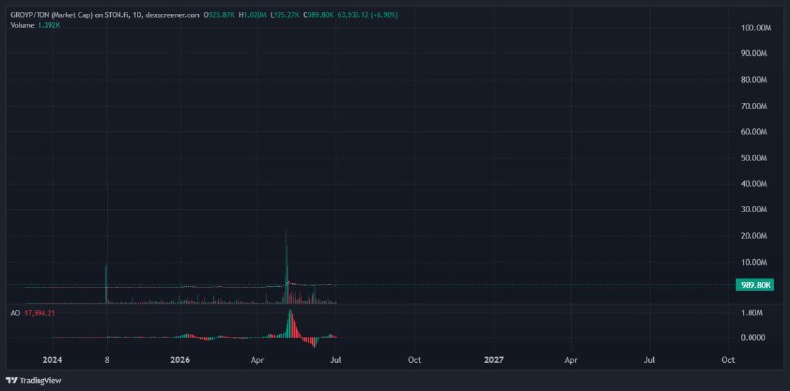Click the tallest green AO histogram peak
The height and width of the screenshot is (391, 790).
(x=290, y=323)
